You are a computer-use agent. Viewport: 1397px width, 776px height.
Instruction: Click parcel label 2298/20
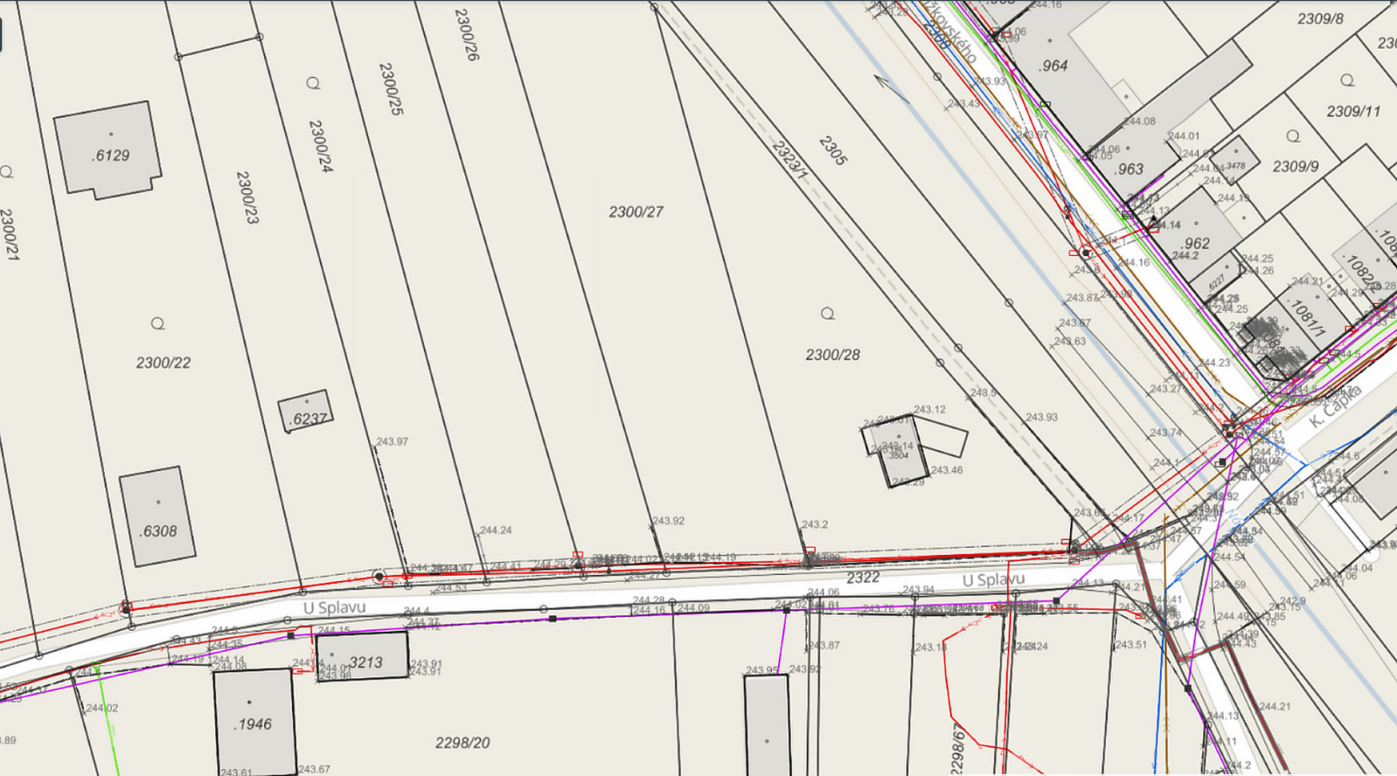tap(462, 743)
